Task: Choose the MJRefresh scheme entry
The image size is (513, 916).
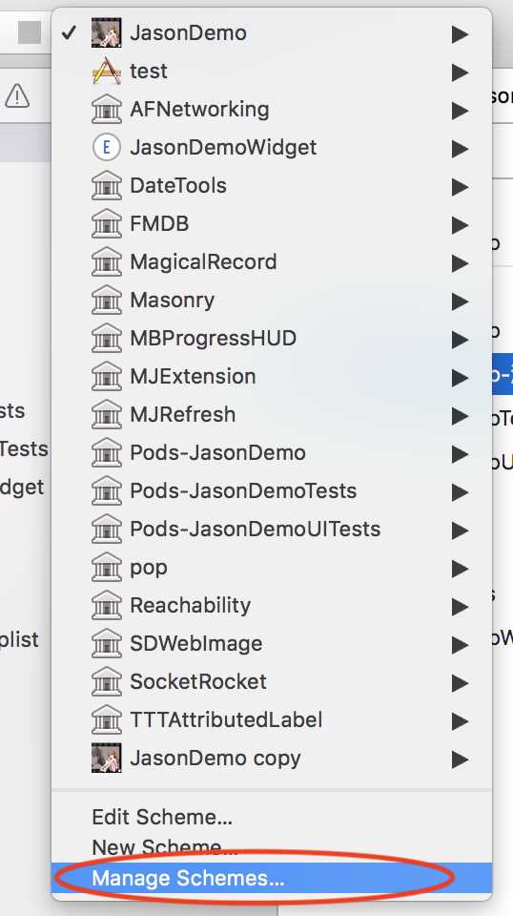Action: pos(272,414)
